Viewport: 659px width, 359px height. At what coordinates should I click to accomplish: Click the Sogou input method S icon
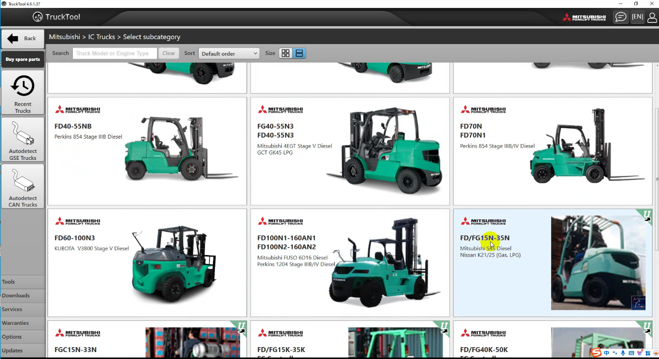(x=597, y=353)
